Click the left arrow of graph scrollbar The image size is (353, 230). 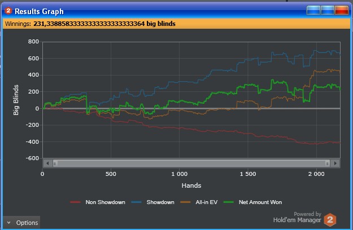coord(47,163)
